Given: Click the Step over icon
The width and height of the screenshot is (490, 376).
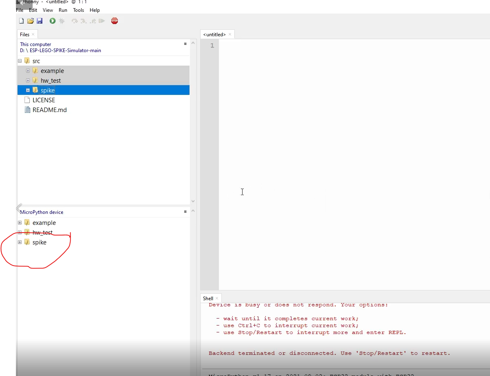Looking at the screenshot, I should (74, 21).
